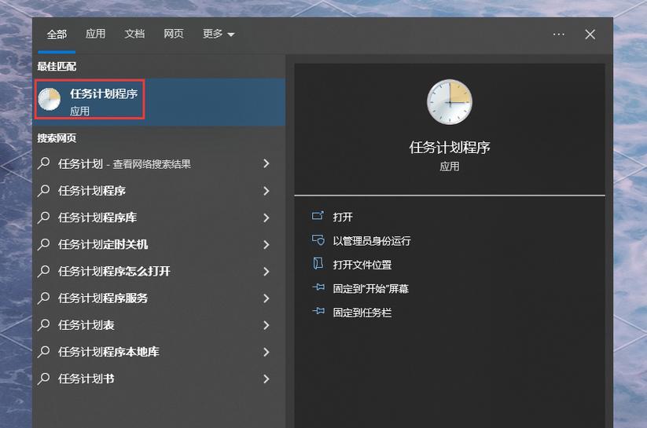Select 固定到"开始"屏幕 option
The width and height of the screenshot is (647, 428).
pyautogui.click(x=370, y=289)
